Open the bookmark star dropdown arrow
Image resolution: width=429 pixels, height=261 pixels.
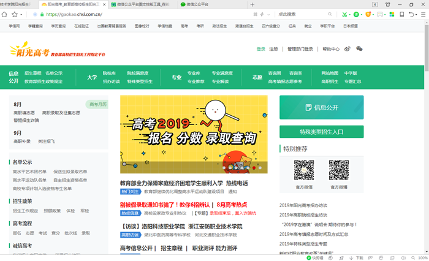coord(21,15)
